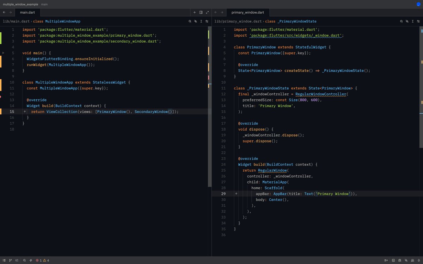Toggle the project panel in status bar
The height and width of the screenshot is (264, 423).
pyautogui.click(x=4, y=260)
